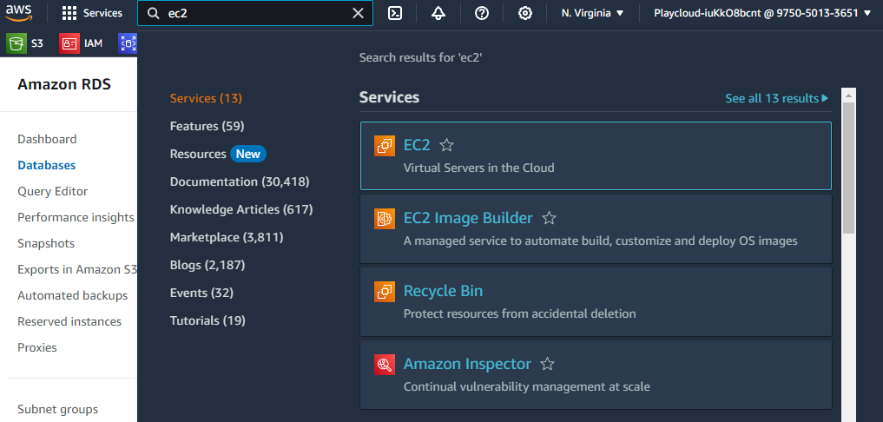The height and width of the screenshot is (422, 883).
Task: Expand the N. Virginia region dropdown
Action: tap(593, 13)
